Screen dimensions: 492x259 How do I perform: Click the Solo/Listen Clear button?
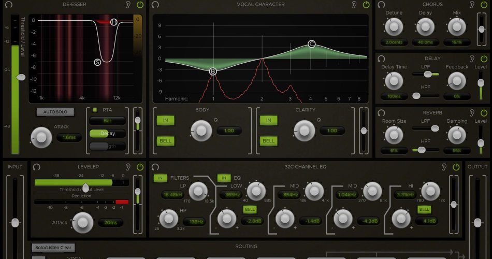point(53,248)
